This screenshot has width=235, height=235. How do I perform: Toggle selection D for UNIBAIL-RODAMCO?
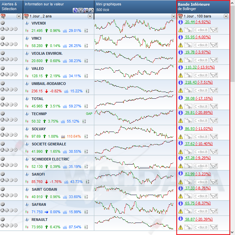click(15, 90)
